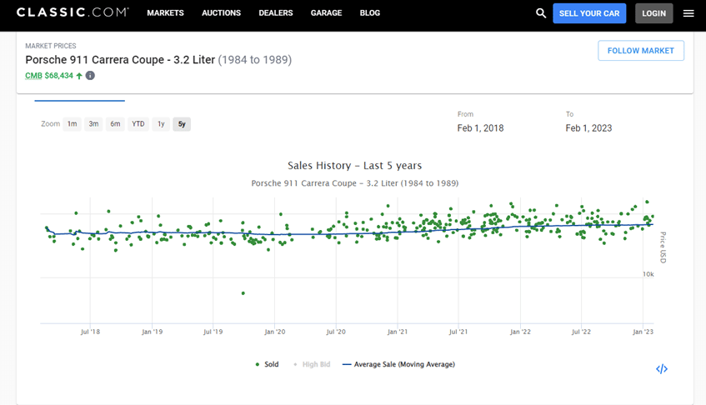
Task: Open the Blog page
Action: (x=369, y=13)
